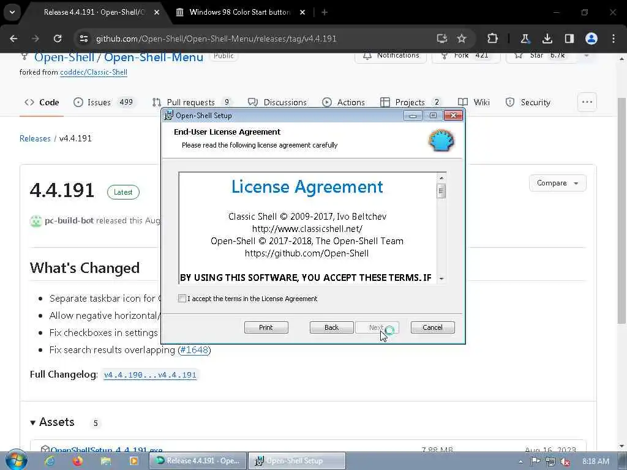The height and width of the screenshot is (470, 627).
Task: Collapse the Assets section
Action: click(x=53, y=422)
